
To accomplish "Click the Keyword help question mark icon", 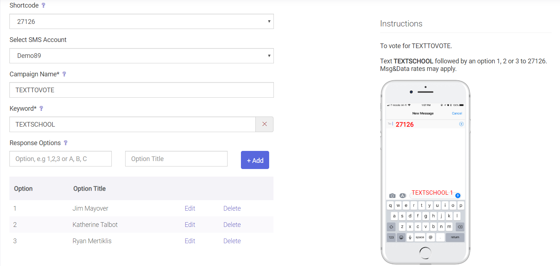I will coord(41,109).
